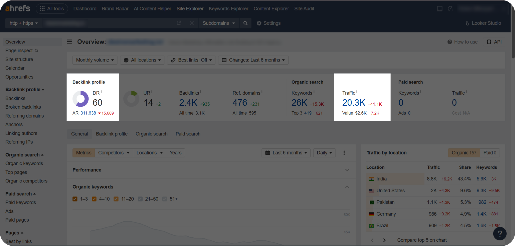Click the Brazil flag icon
The width and height of the screenshot is (515, 246).
click(x=371, y=226)
